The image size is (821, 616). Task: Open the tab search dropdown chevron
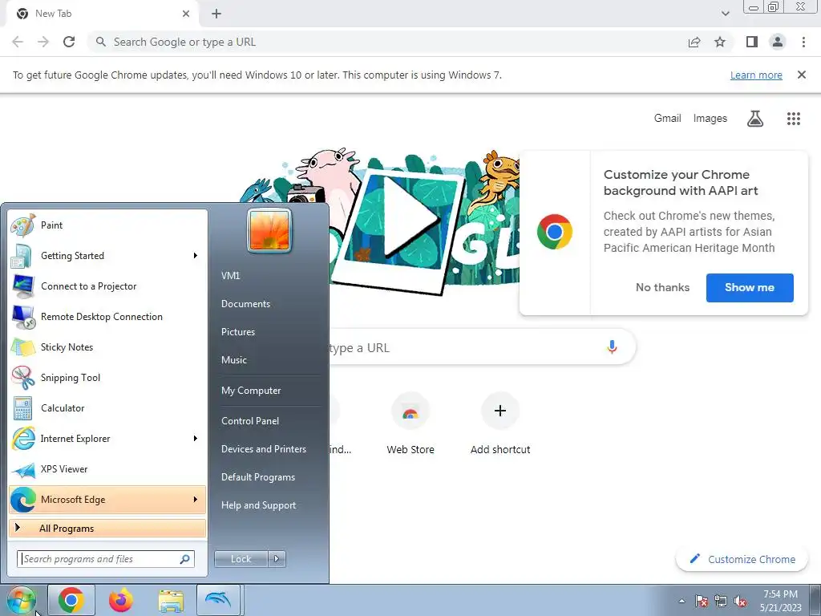tap(725, 14)
